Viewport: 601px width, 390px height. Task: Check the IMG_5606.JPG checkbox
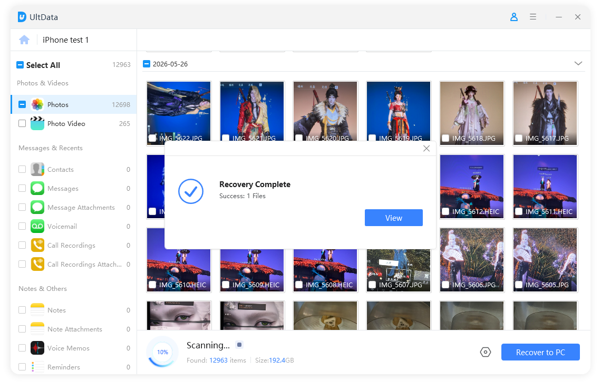click(x=445, y=285)
